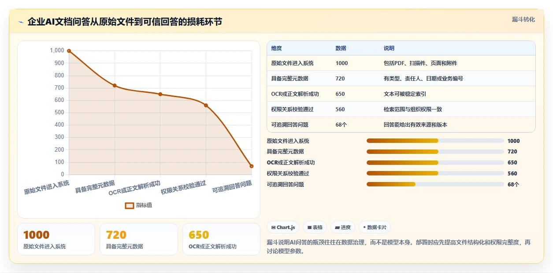Click progress list label 可追溯回答问题
Screen dimensions: 553x273
286,185
